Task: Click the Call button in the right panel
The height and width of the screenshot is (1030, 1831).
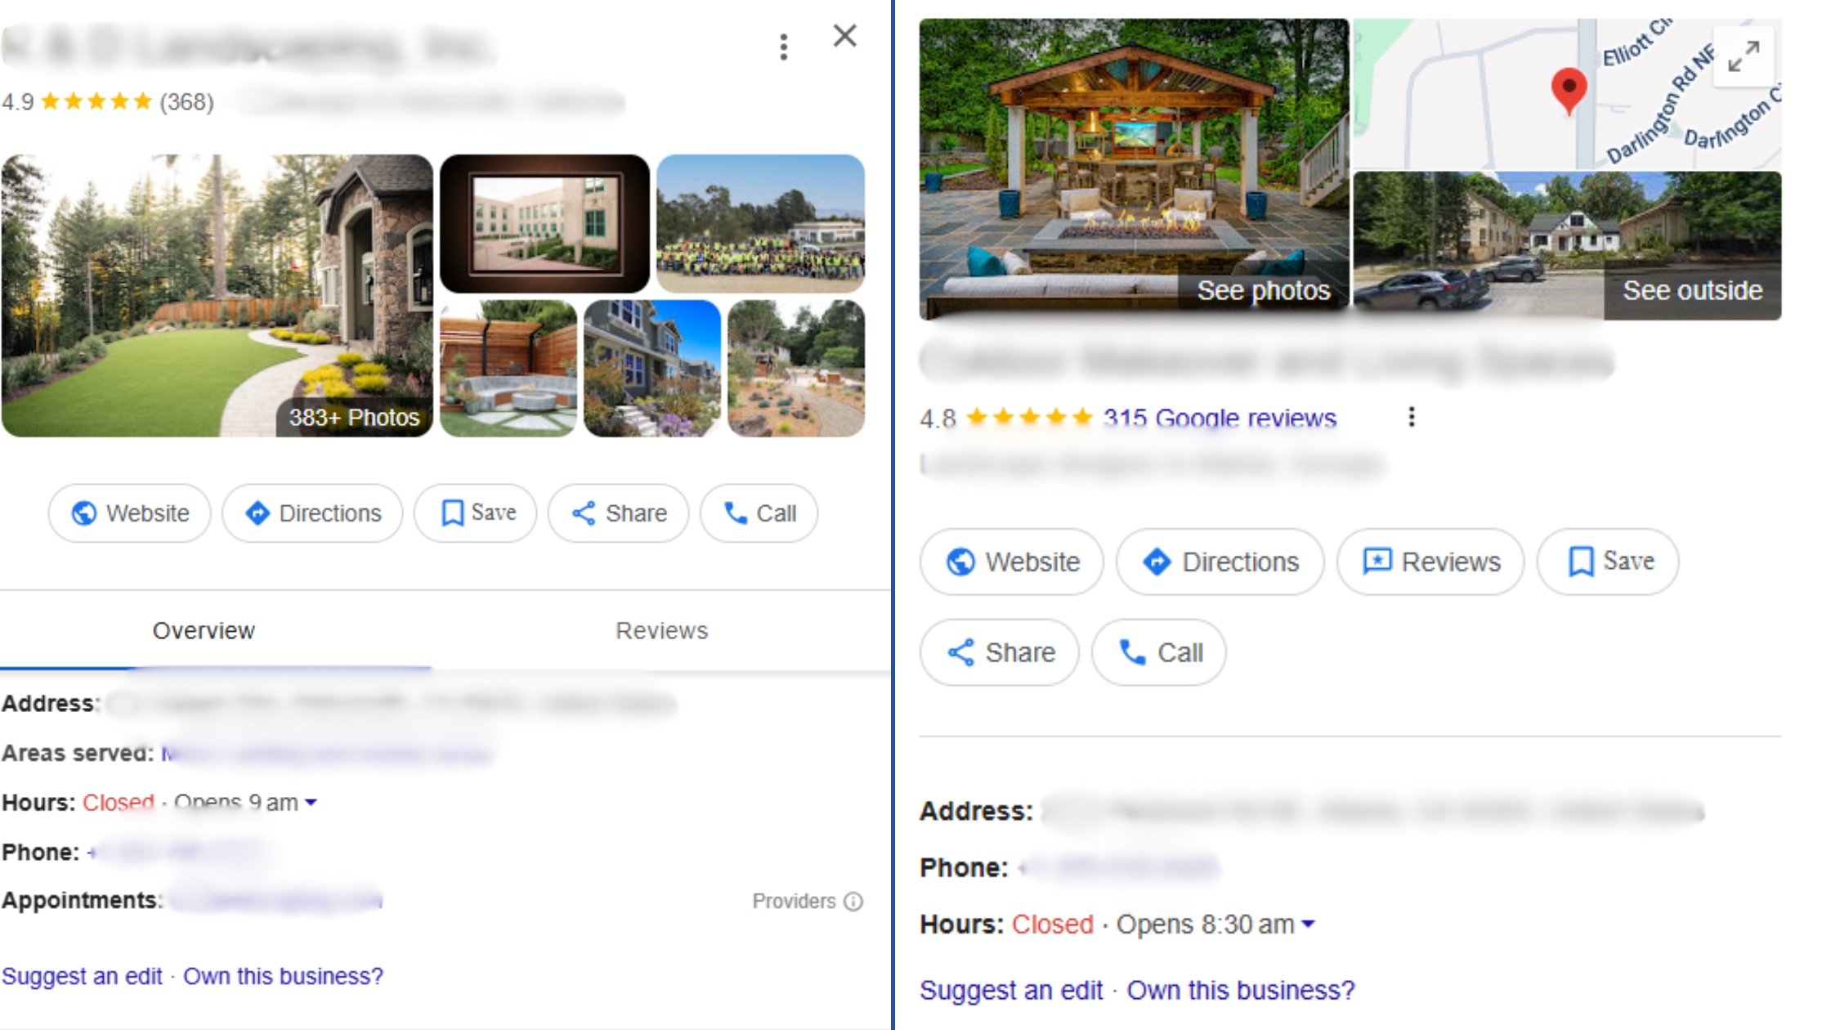Action: coord(1158,652)
